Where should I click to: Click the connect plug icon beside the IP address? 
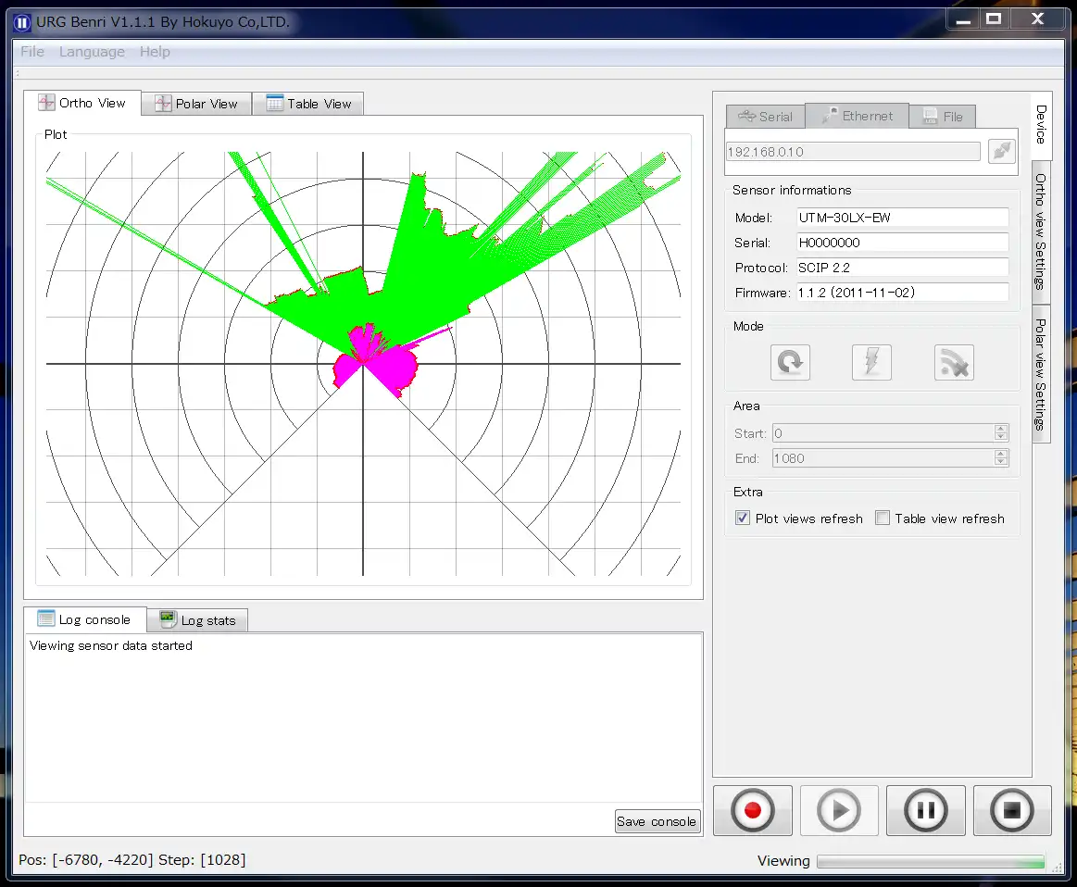coord(1001,151)
